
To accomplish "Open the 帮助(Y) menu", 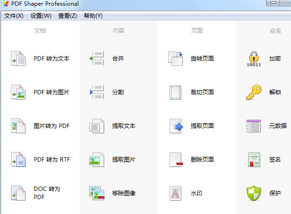I will click(x=93, y=16).
